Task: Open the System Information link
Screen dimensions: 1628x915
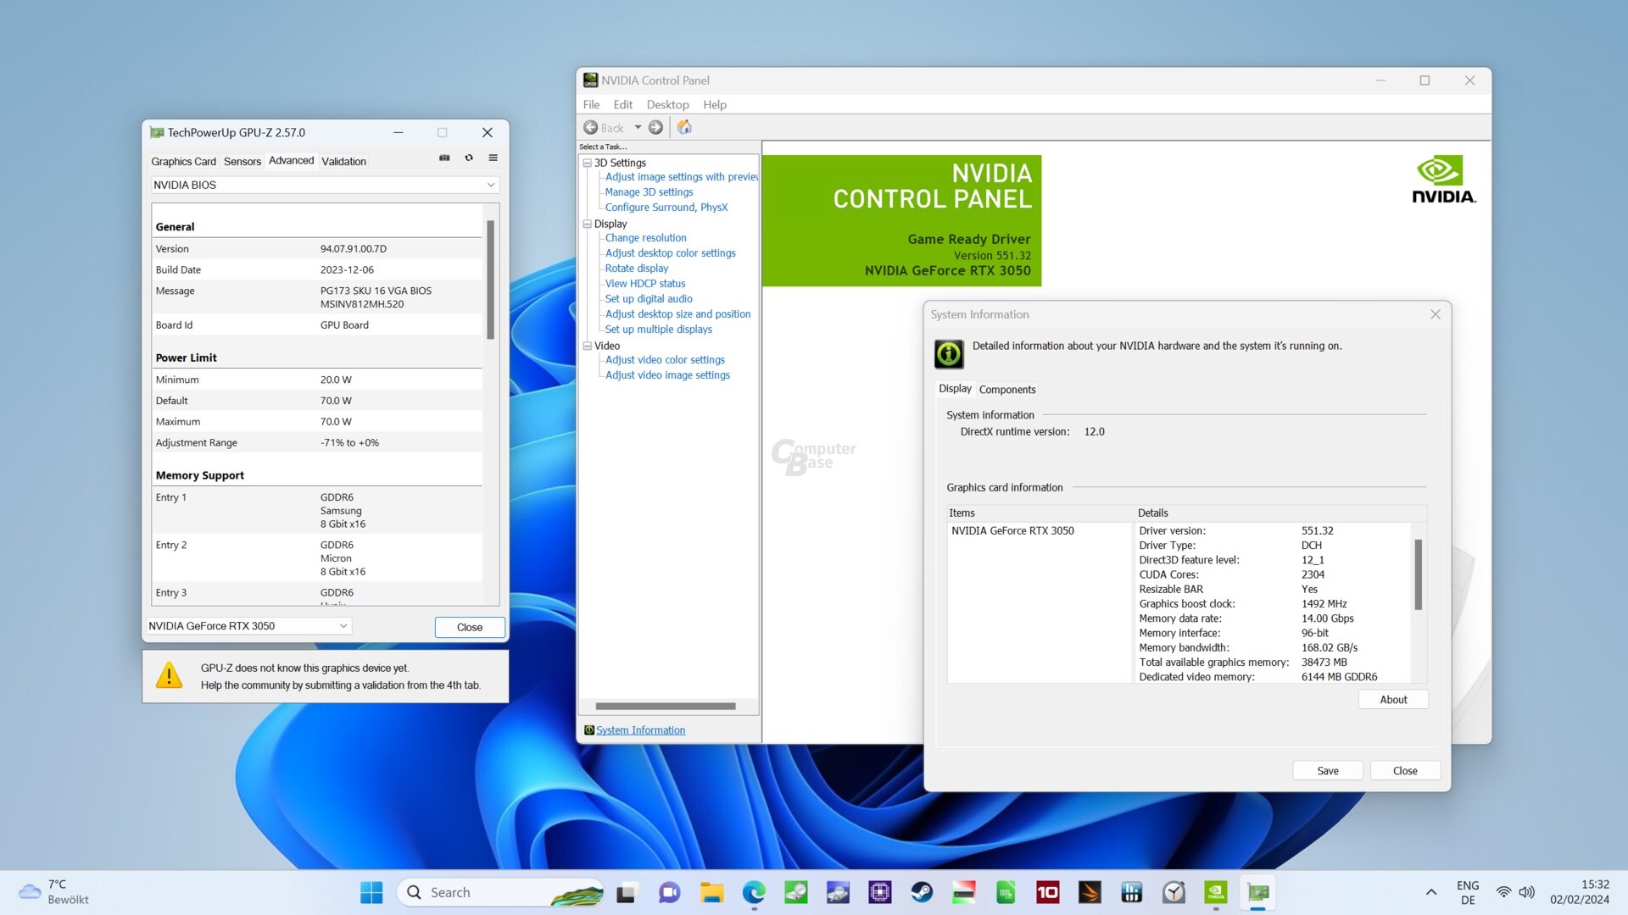Action: point(640,730)
